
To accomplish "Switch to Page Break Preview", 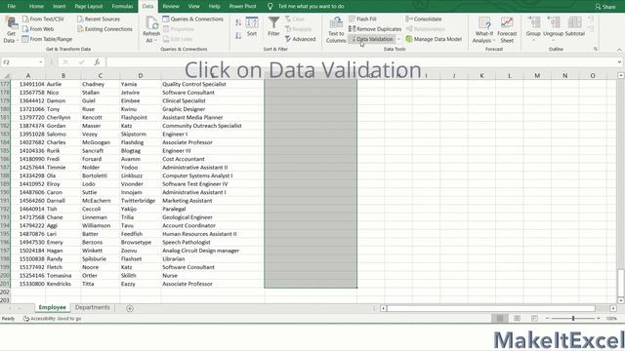I will [534, 319].
